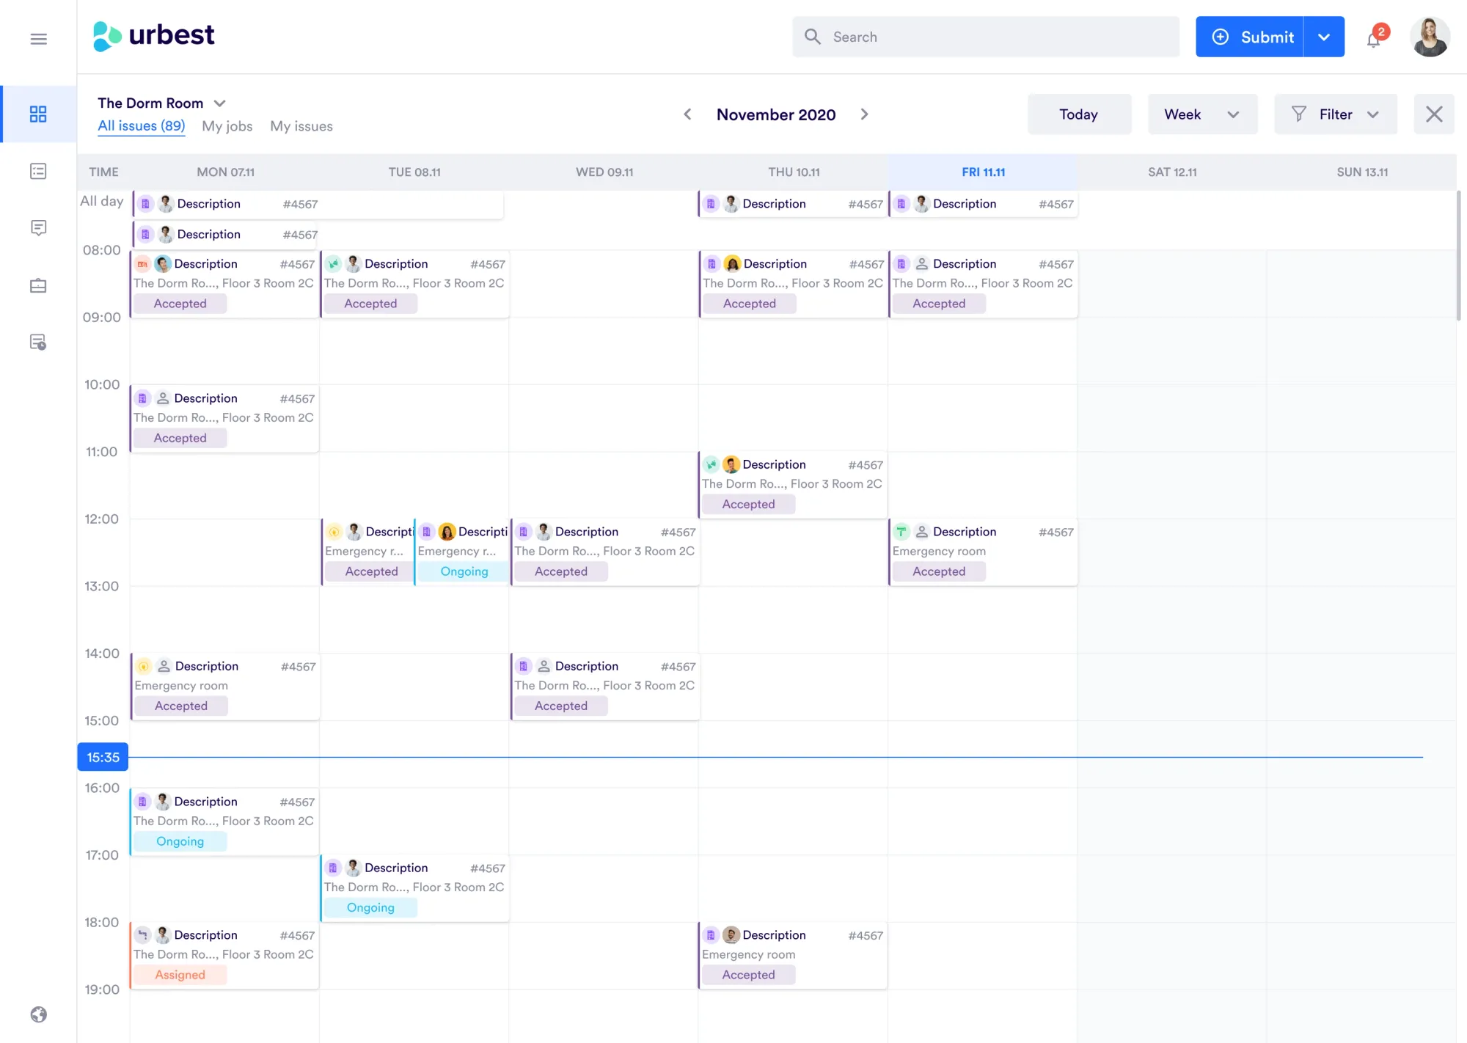Open notifications bell with badge
Image resolution: width=1467 pixels, height=1043 pixels.
[1374, 38]
